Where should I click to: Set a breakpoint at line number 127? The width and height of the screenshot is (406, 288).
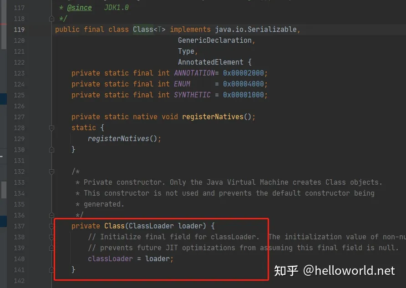(x=19, y=117)
